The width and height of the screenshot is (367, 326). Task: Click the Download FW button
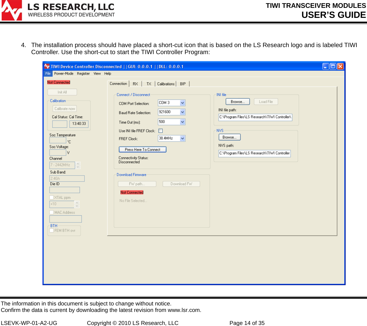click(x=181, y=184)
